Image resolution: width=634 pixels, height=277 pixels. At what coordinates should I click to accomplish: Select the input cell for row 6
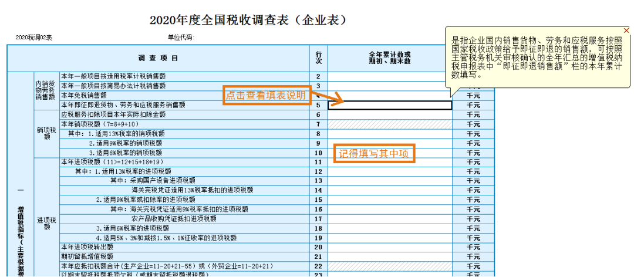[390, 115]
